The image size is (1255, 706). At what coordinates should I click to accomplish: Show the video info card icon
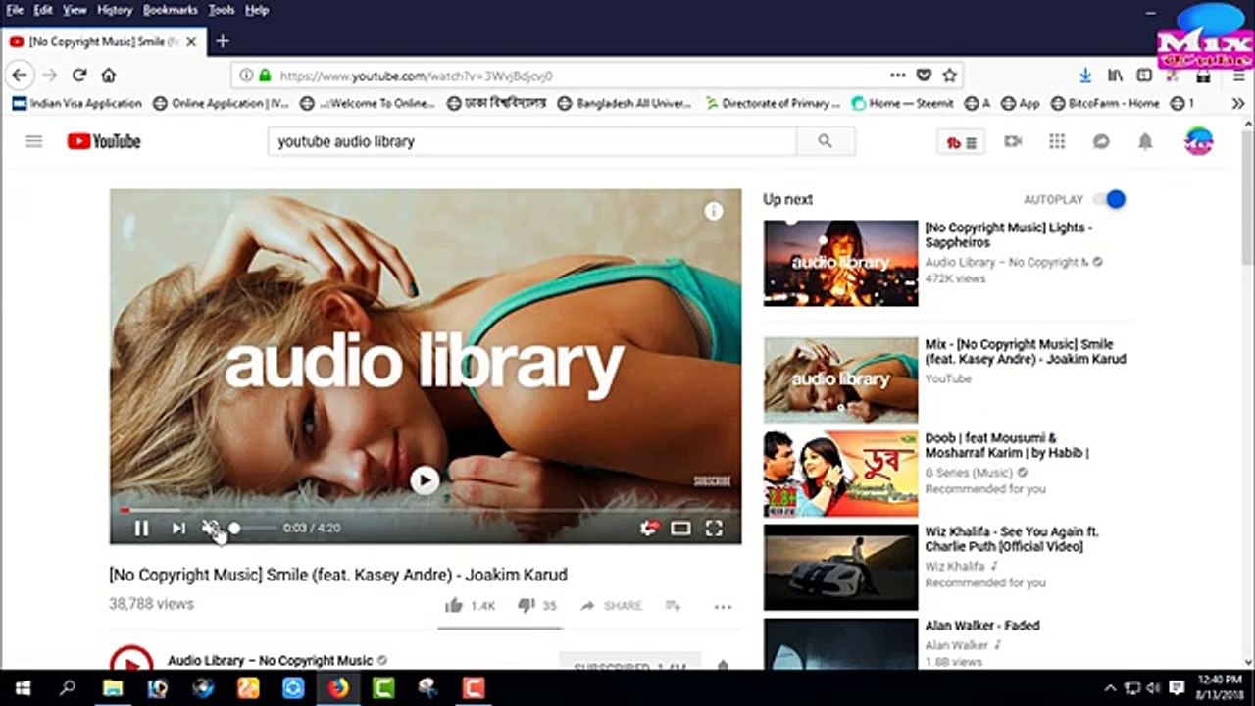tap(714, 211)
